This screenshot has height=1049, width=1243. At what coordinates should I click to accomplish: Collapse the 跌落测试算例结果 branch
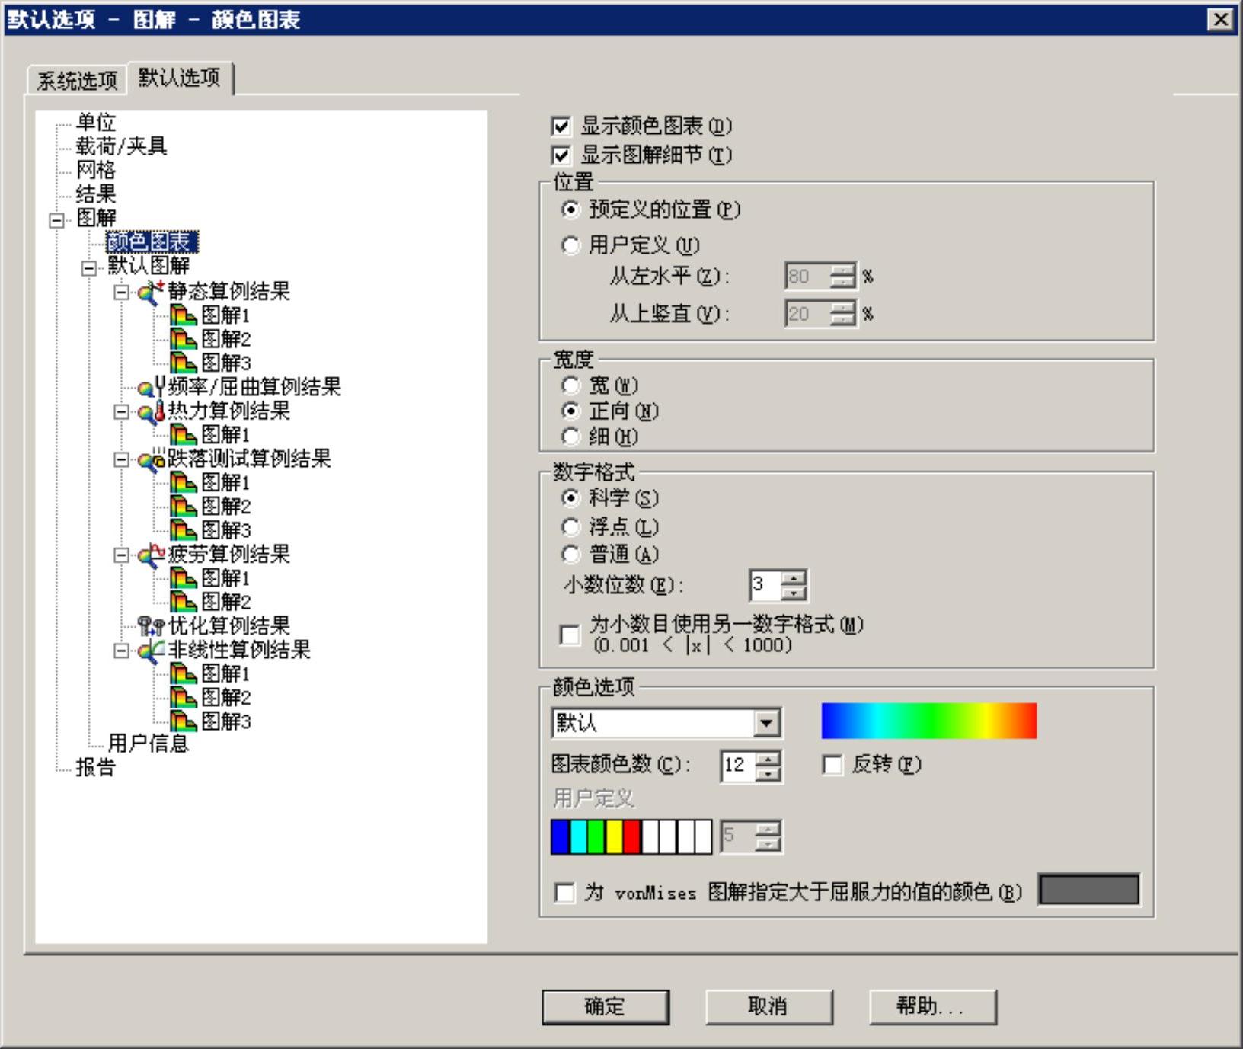pos(121,459)
